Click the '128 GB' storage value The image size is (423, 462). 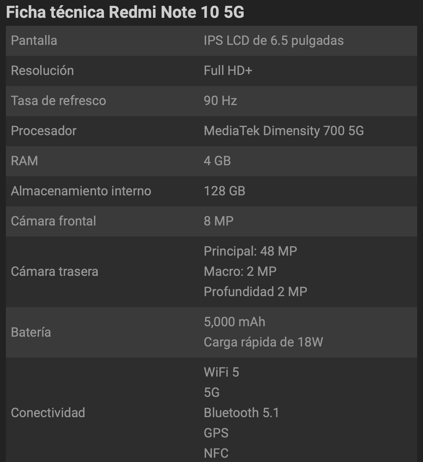[x=225, y=191]
